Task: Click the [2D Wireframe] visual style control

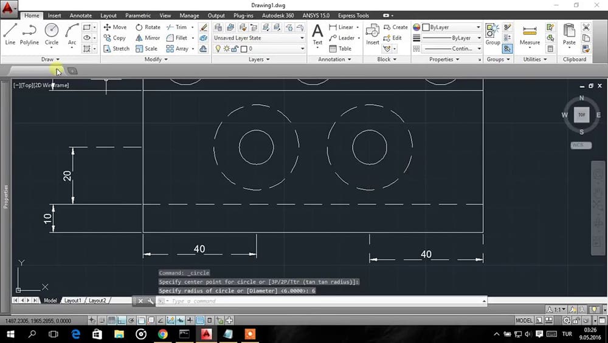Action: click(52, 85)
